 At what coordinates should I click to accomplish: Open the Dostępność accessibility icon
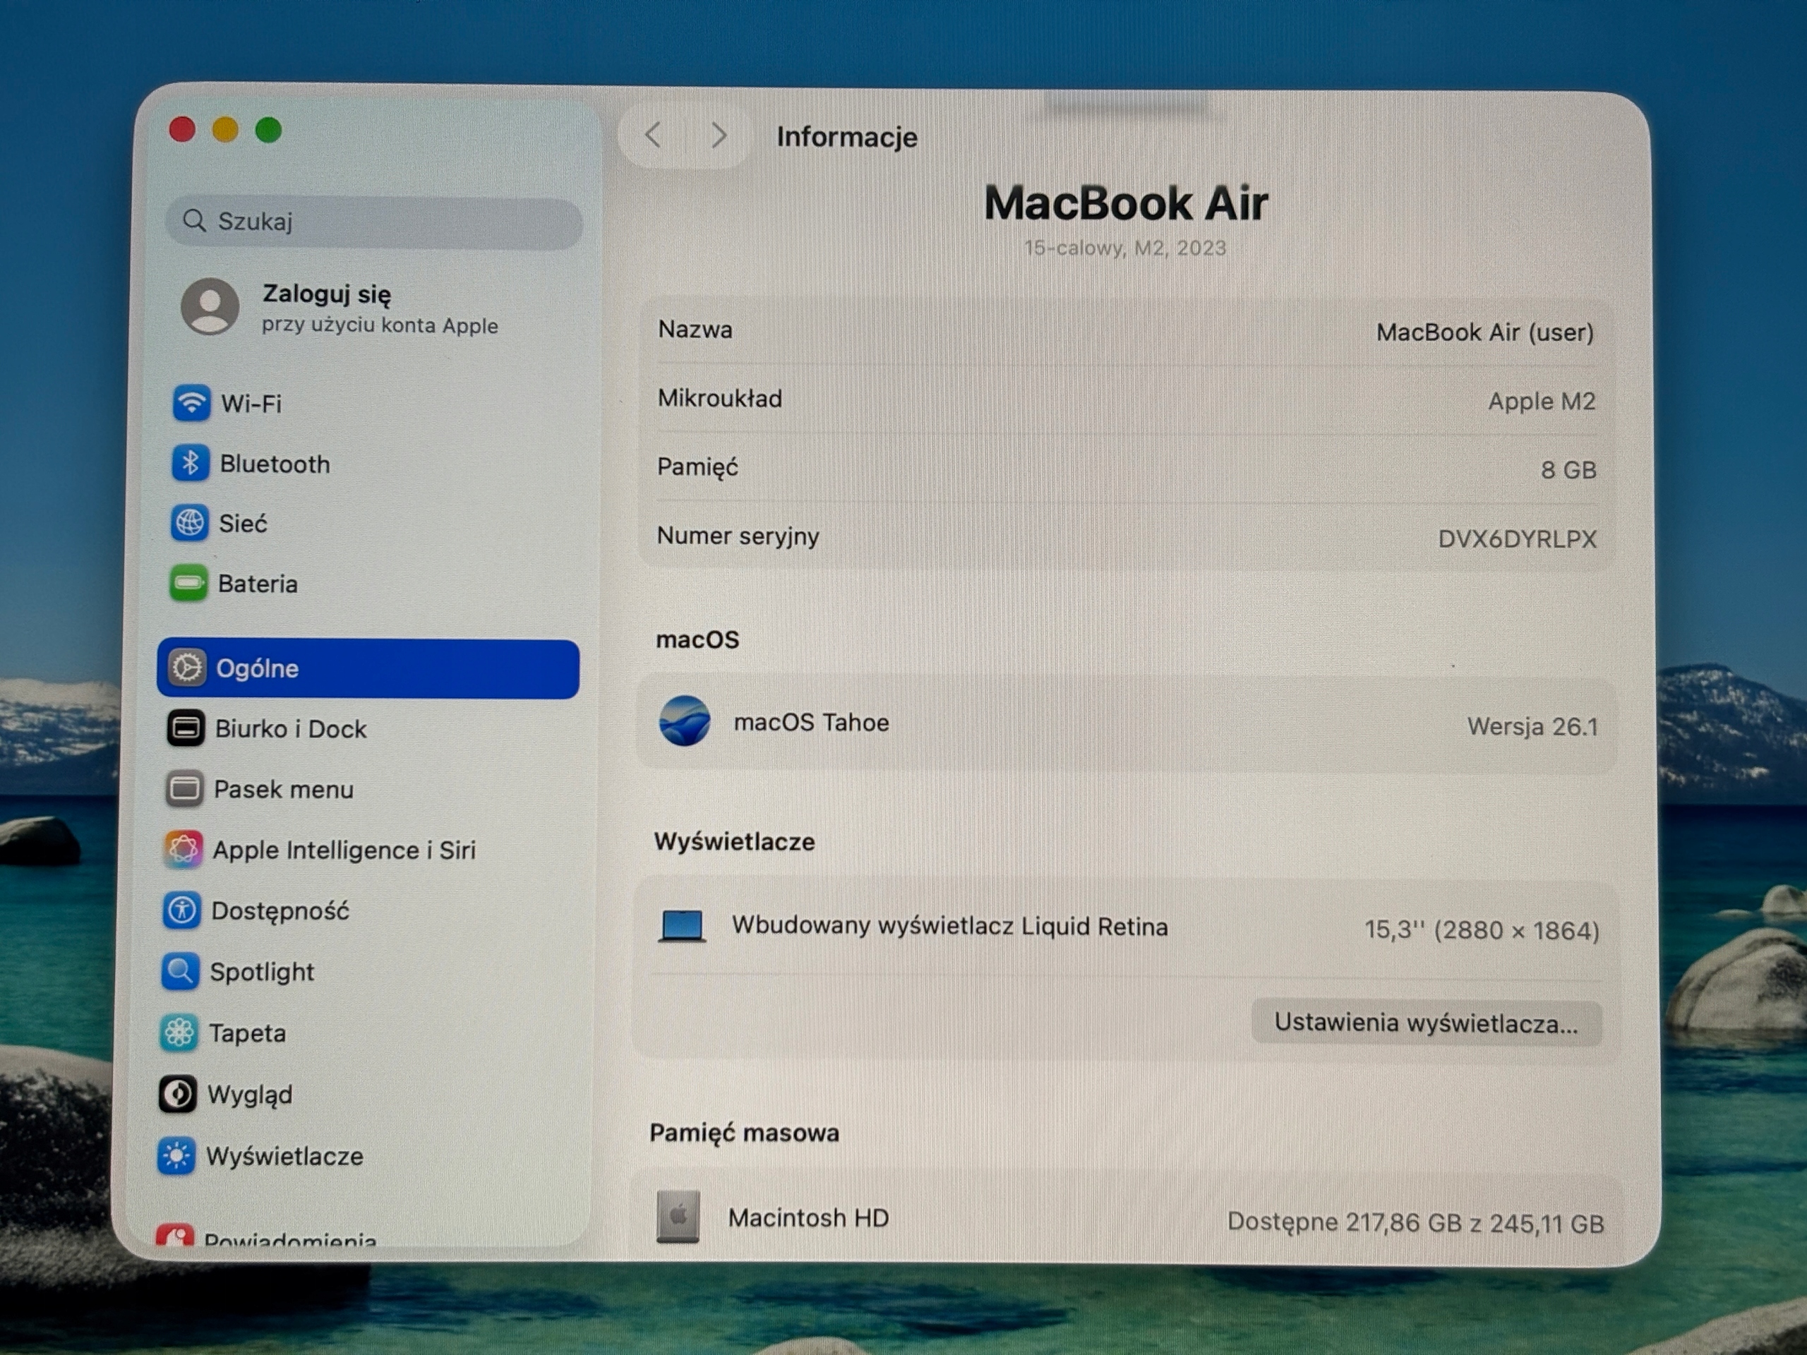coord(181,910)
